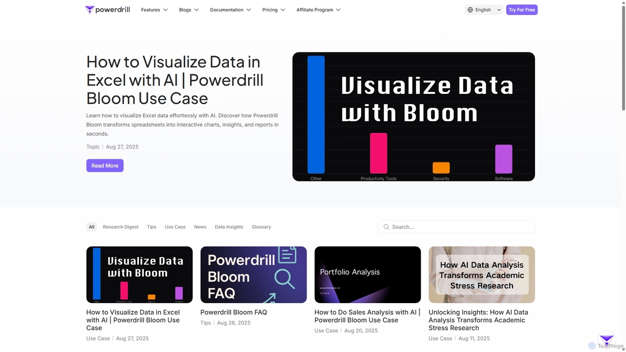This screenshot has height=352, width=626.
Task: Open the Affiliate Program menu
Action: 318,10
